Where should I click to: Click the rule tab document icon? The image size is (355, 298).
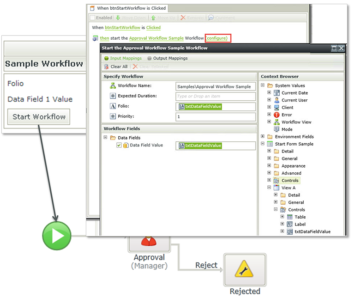click(92, 8)
